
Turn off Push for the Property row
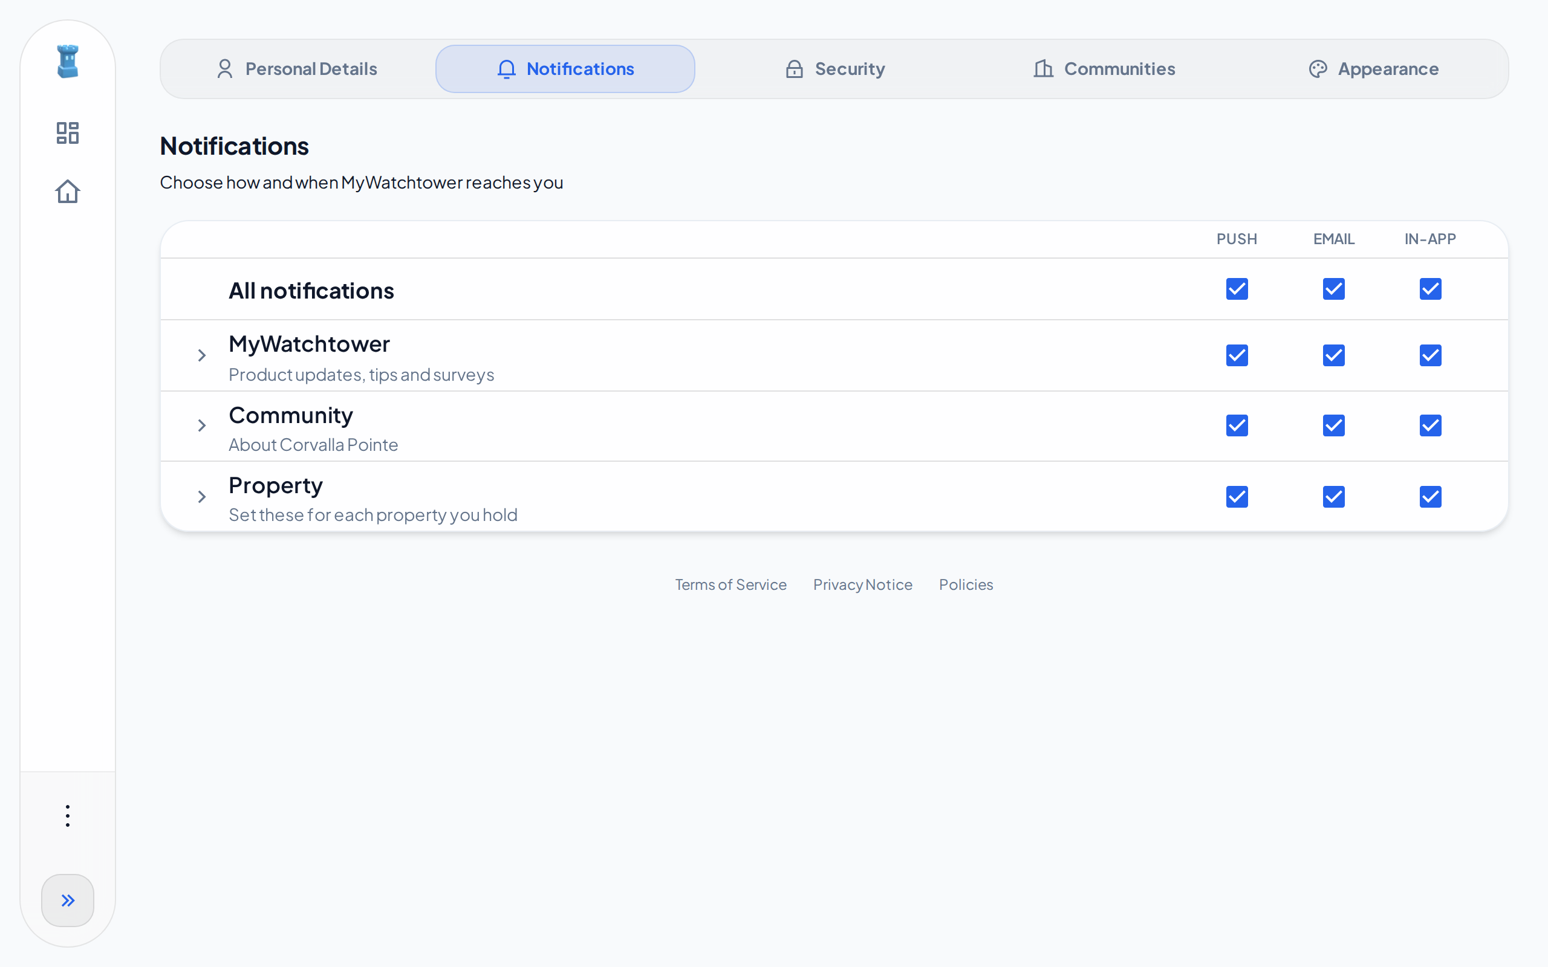[1237, 497]
